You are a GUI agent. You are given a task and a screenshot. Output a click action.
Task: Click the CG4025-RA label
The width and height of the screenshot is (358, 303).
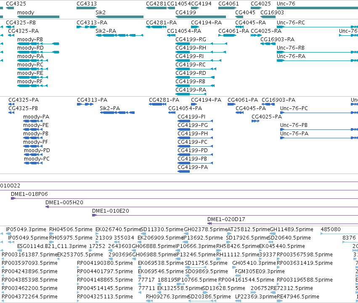pos(266,31)
